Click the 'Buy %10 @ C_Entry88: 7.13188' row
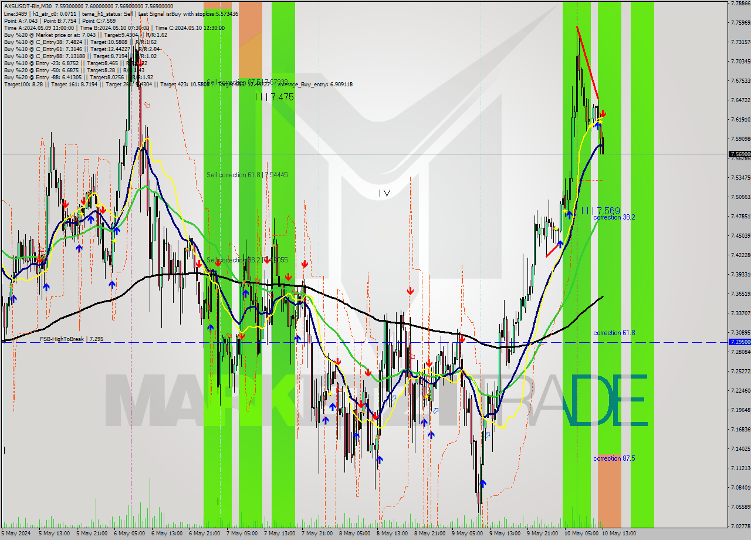 pos(80,56)
